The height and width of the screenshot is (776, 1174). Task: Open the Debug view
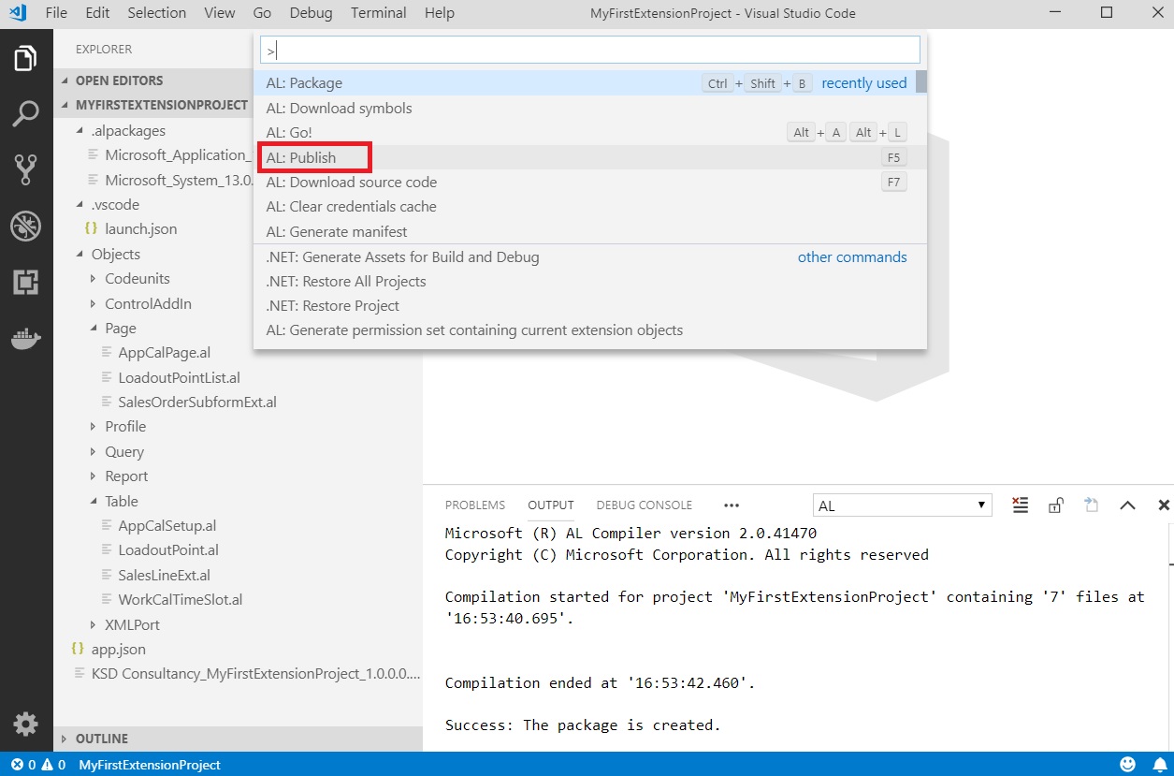tap(24, 225)
